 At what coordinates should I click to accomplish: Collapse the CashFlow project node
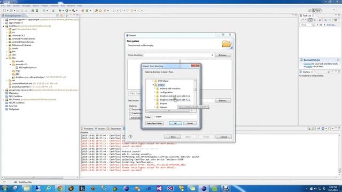point(4,26)
